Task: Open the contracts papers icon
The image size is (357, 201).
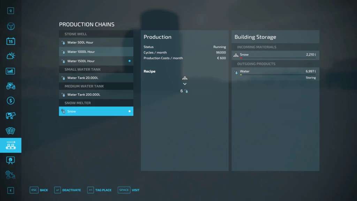Action: point(11,131)
